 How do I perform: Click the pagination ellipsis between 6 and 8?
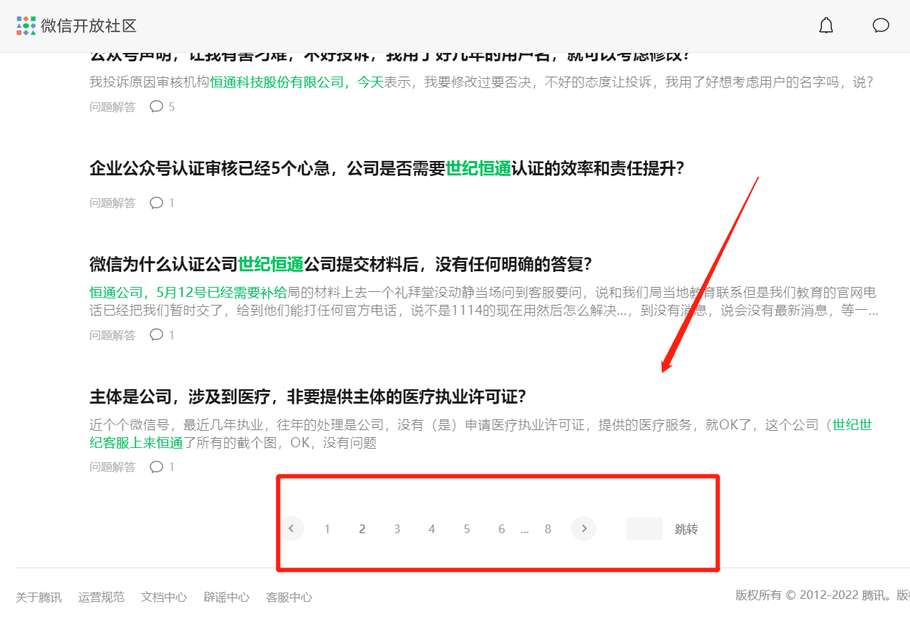click(x=525, y=530)
